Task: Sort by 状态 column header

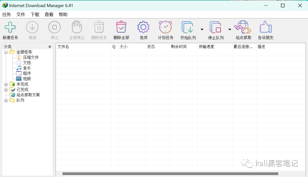Action: 158,47
